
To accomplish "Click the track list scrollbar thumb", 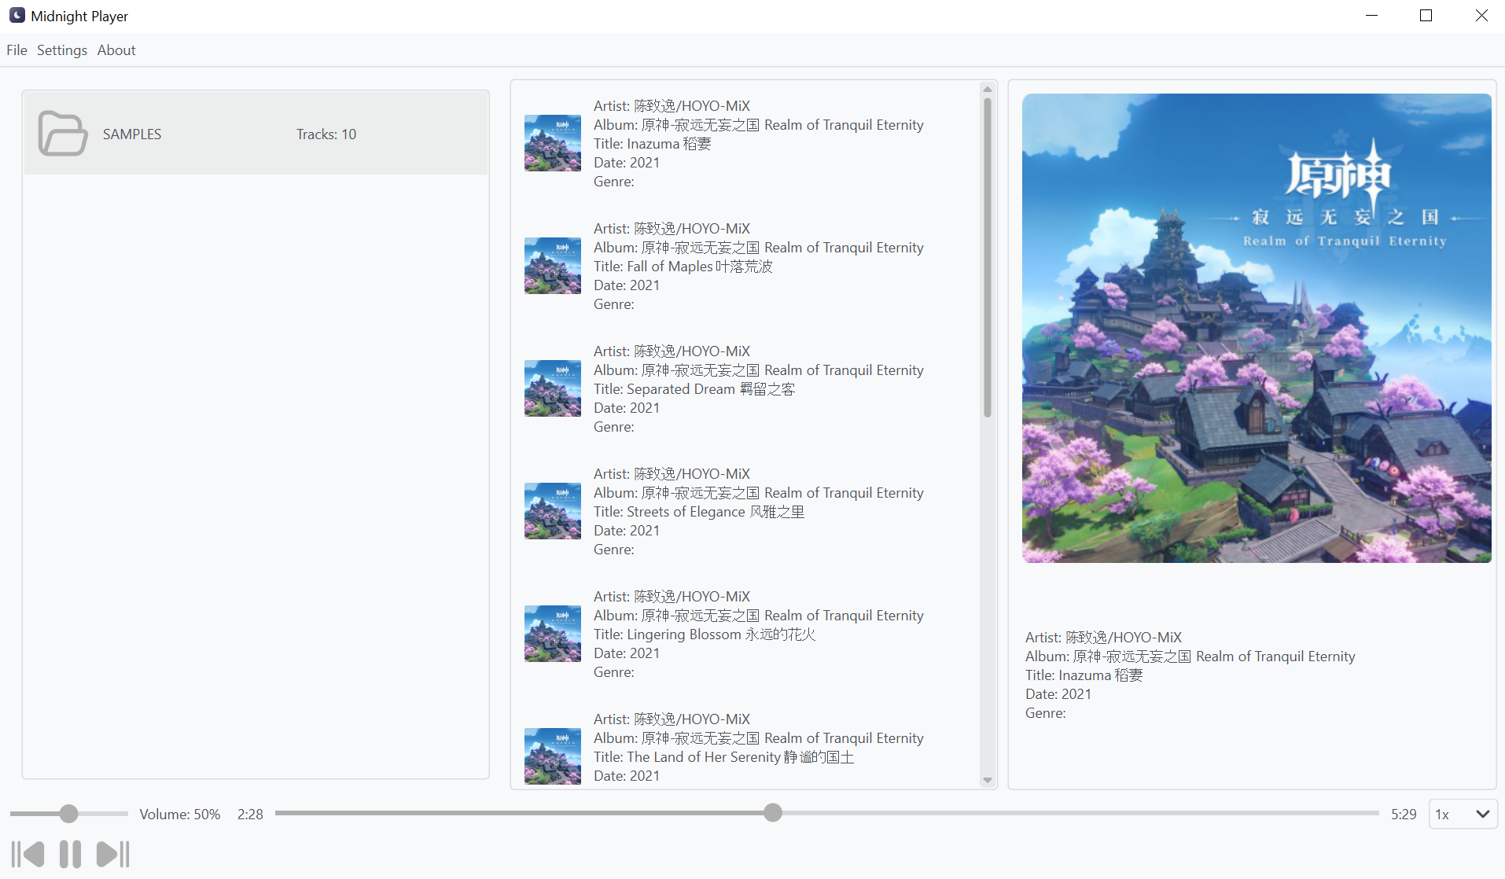I will [988, 257].
